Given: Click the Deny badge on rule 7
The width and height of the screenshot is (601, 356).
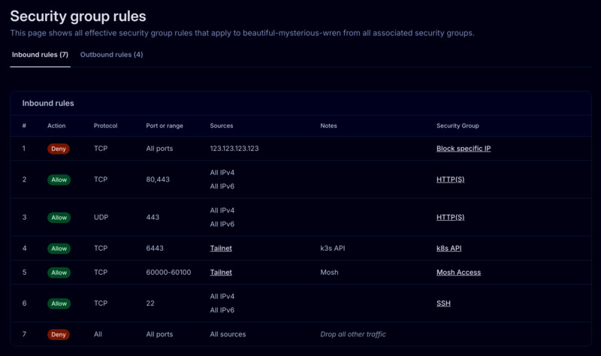Looking at the screenshot, I should point(59,334).
